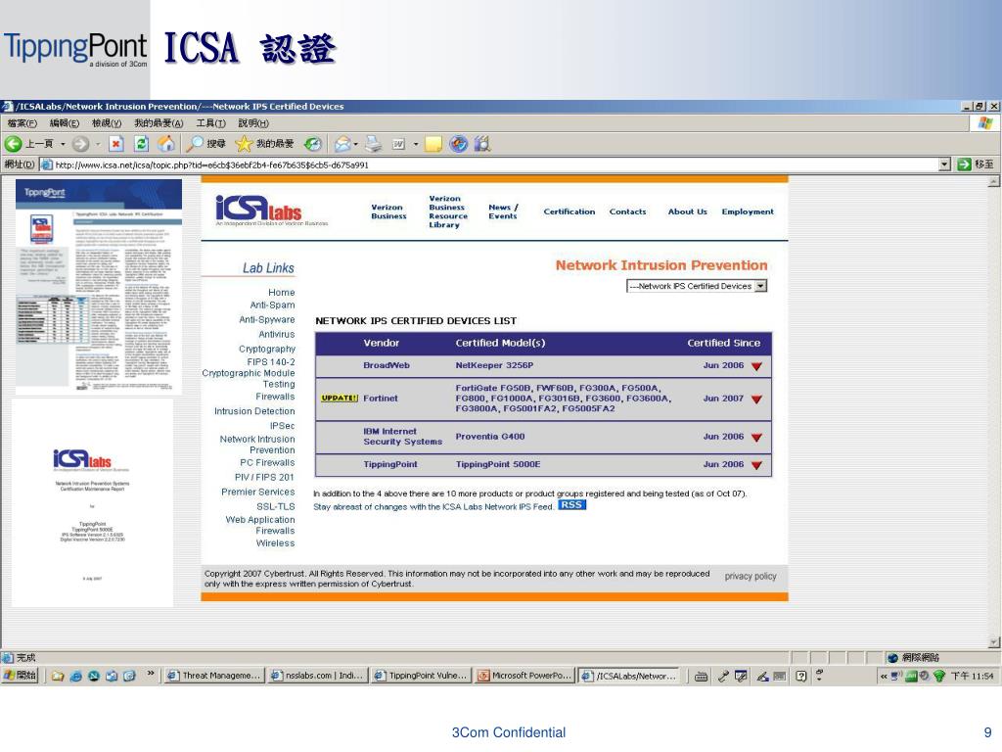Switch to TippingPoint Vulne... taskbar window
The height and width of the screenshot is (752, 1002).
coord(422,676)
